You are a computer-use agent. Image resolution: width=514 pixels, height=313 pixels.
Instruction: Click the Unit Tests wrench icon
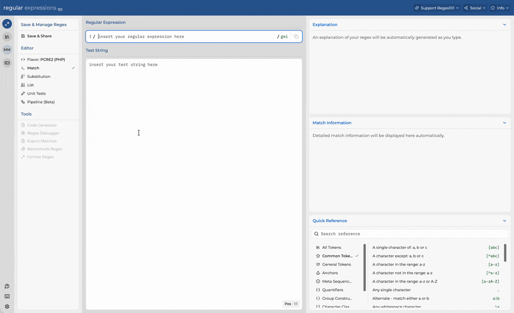tap(23, 93)
